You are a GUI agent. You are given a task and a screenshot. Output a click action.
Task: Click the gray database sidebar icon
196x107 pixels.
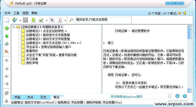pos(6,93)
